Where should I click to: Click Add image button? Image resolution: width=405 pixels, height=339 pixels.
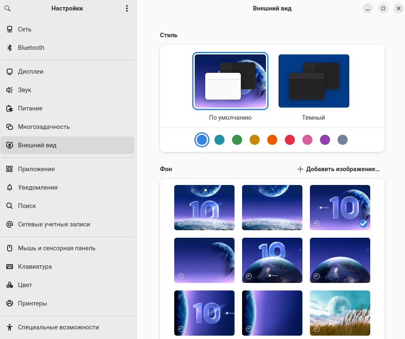point(338,169)
